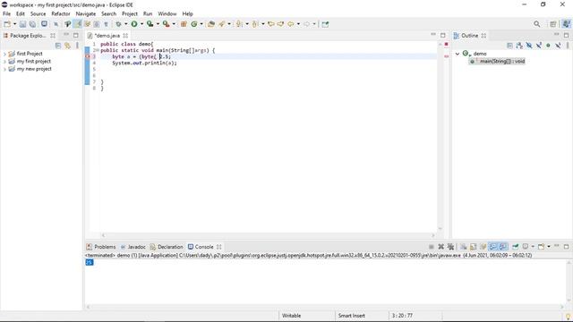Image resolution: width=573 pixels, height=322 pixels.
Task: Expand the 'my new project' tree node
Action: pos(4,69)
